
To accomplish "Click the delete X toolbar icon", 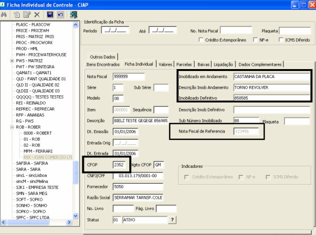I will pyautogui.click(x=37, y=15).
